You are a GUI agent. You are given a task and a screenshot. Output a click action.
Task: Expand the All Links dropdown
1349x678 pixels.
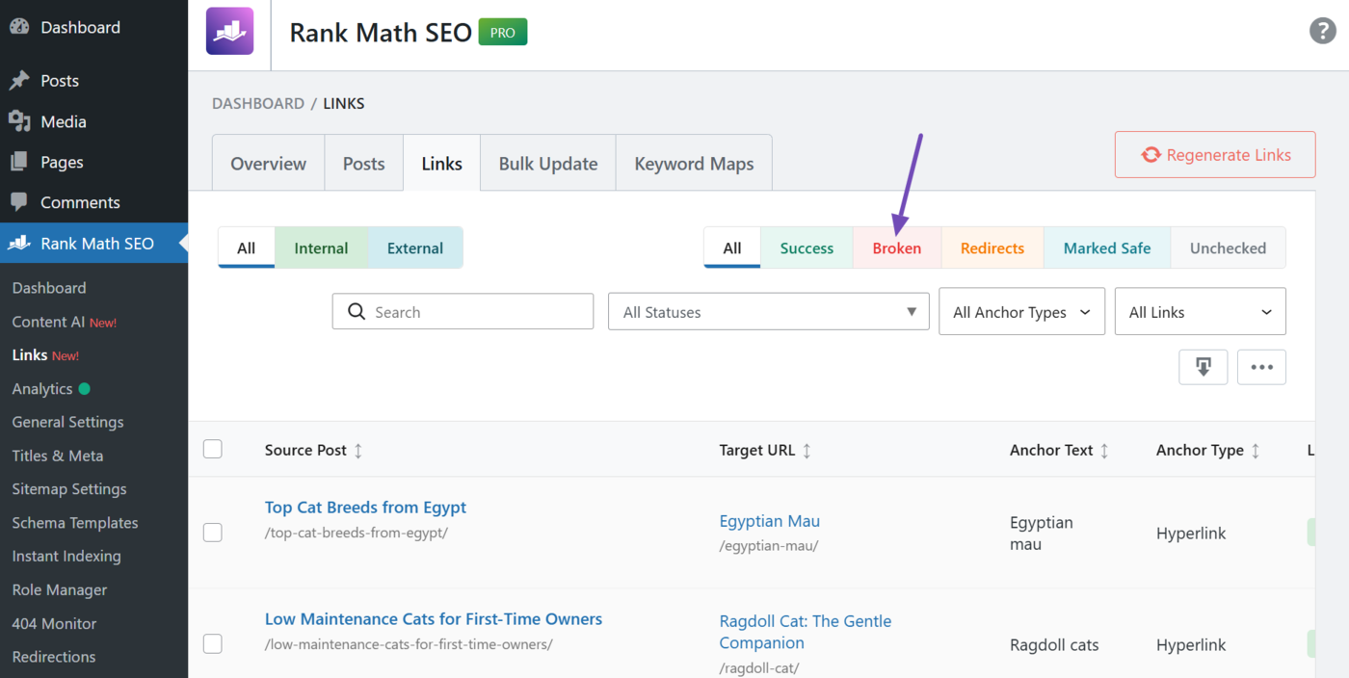[1200, 311]
